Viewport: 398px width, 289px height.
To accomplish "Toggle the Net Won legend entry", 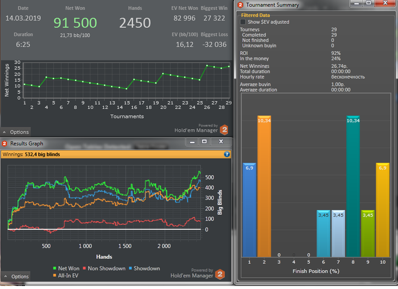I will 67,269.
